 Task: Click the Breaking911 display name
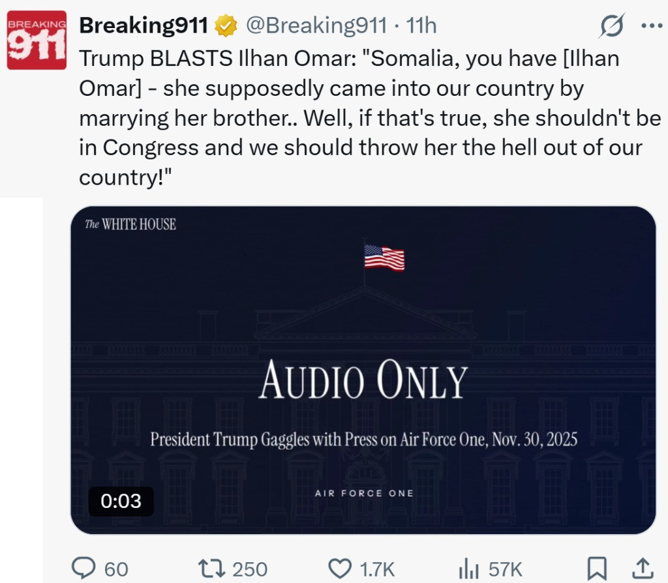pyautogui.click(x=144, y=26)
